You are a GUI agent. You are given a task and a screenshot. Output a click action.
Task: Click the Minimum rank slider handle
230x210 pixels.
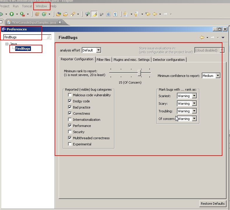click(x=139, y=73)
